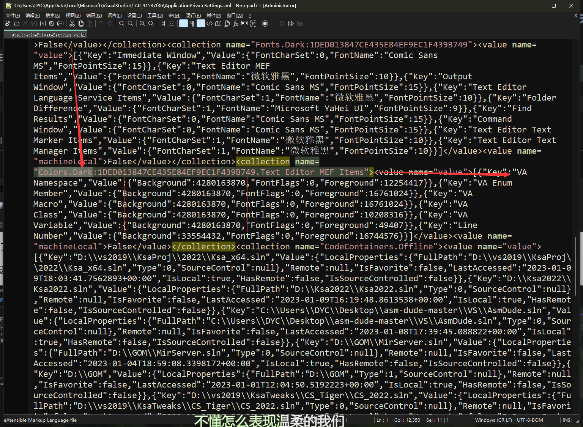Toggle synchronized horizontal scrolling icon
583x427 pixels.
tap(172, 24)
